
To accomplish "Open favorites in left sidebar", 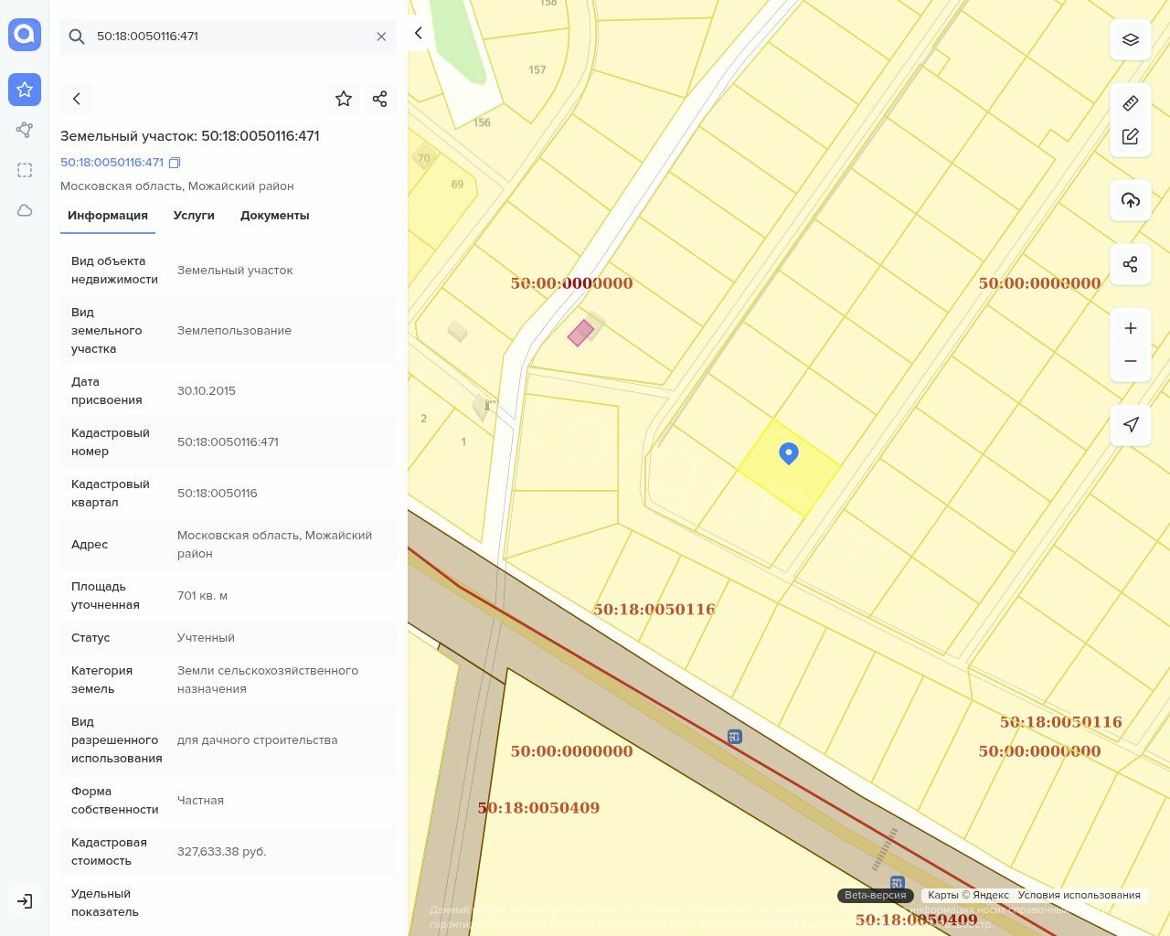I will [x=25, y=90].
